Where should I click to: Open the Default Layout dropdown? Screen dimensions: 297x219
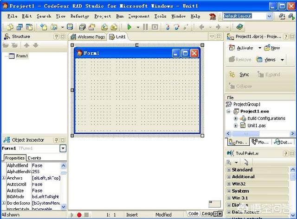270,16
